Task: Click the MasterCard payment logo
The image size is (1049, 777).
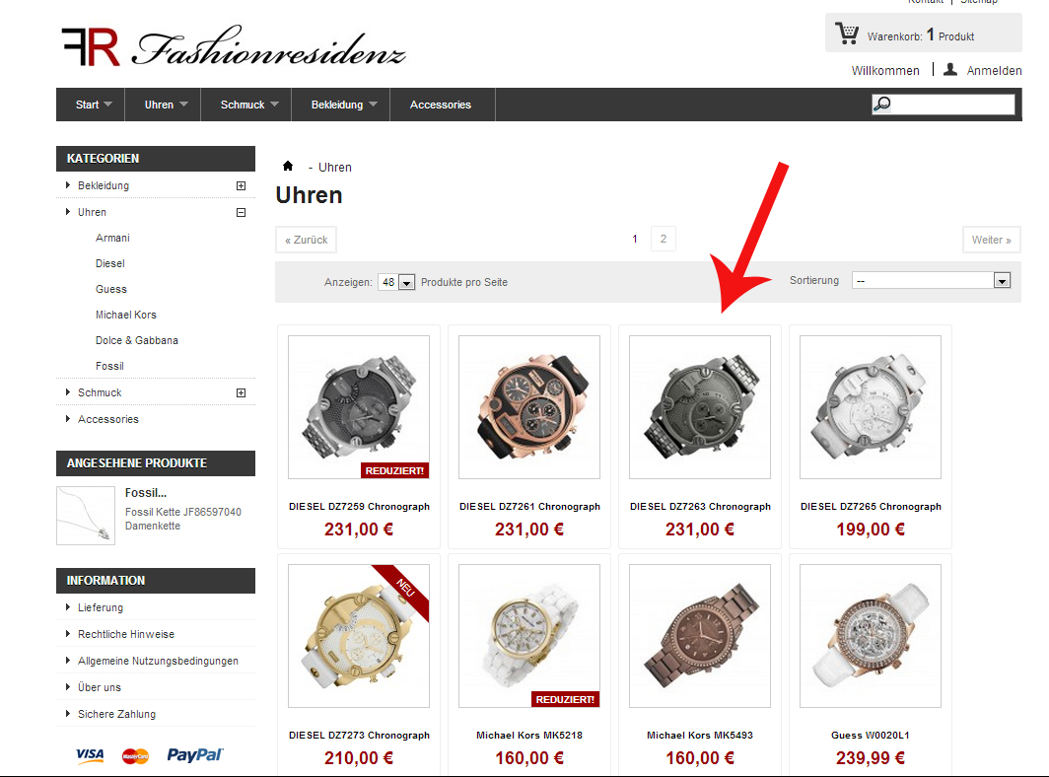Action: [135, 756]
